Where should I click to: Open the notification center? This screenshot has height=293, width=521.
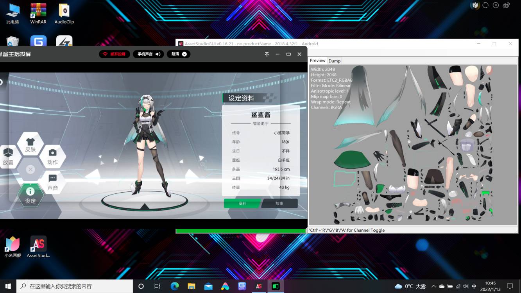[510, 286]
